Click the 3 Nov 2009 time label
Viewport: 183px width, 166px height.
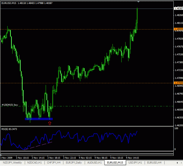pyautogui.click(x=6, y=158)
